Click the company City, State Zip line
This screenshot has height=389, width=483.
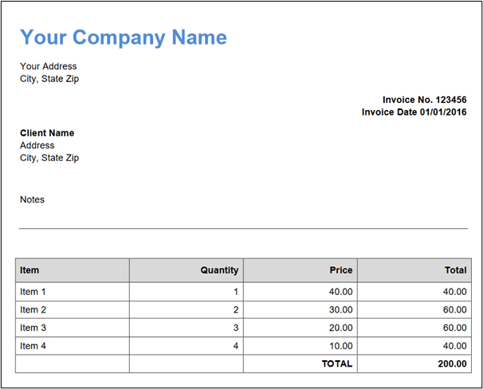[x=49, y=79]
